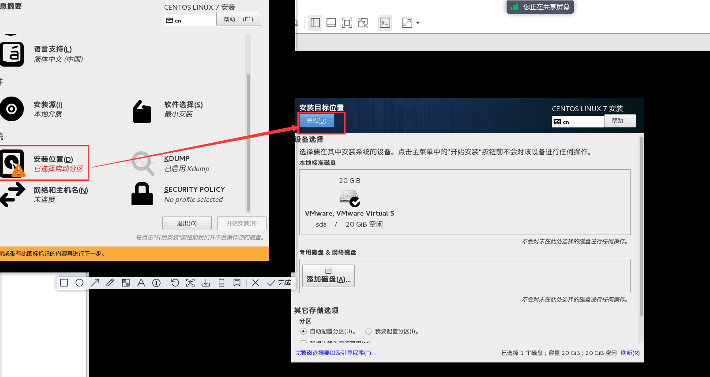The width and height of the screenshot is (710, 377).
Task: Download the screenshot to file
Action: click(x=206, y=283)
